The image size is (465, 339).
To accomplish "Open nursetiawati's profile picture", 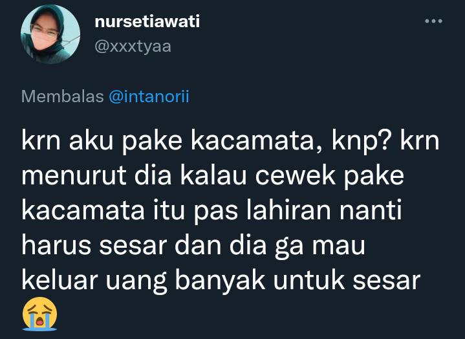I will click(50, 34).
